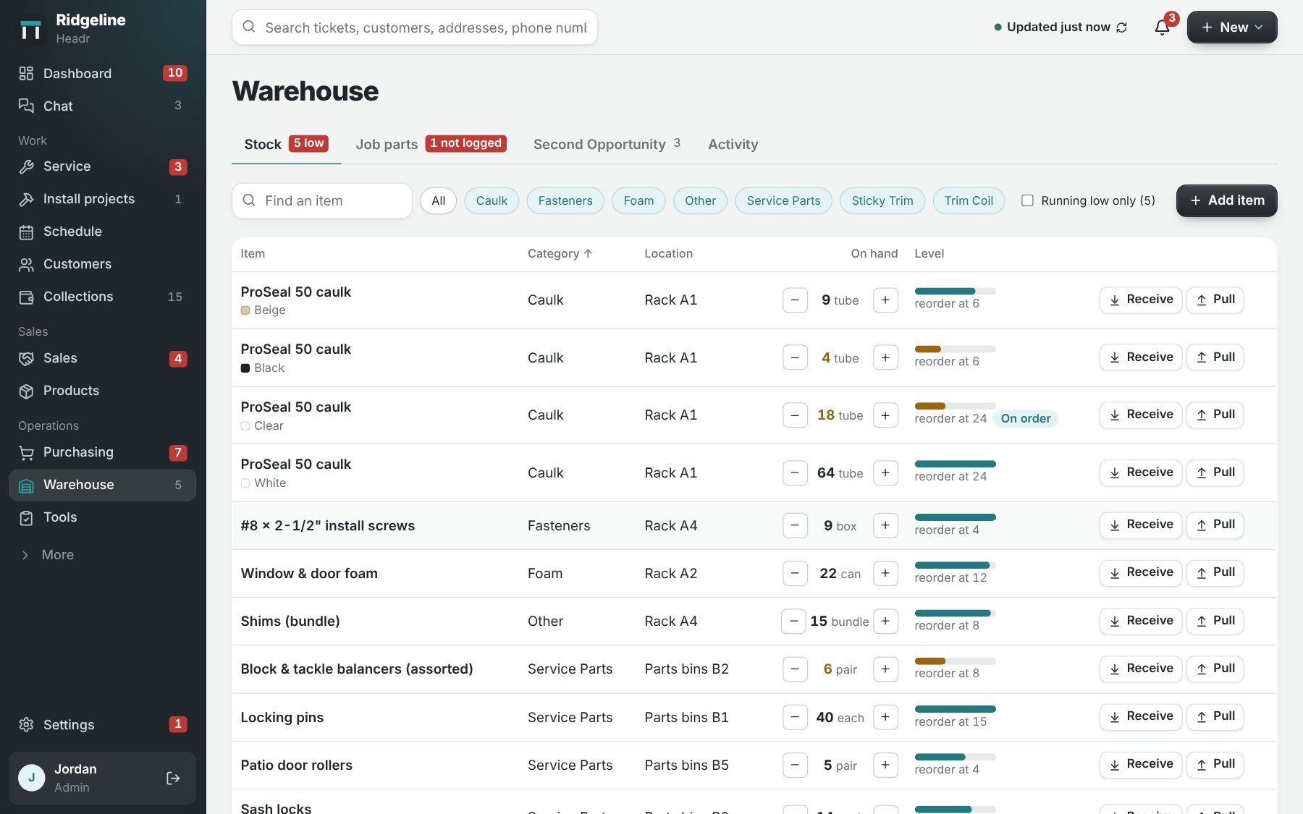Pull stock for ProSeal 50 caulk Black
The image size is (1303, 814).
pyautogui.click(x=1215, y=357)
